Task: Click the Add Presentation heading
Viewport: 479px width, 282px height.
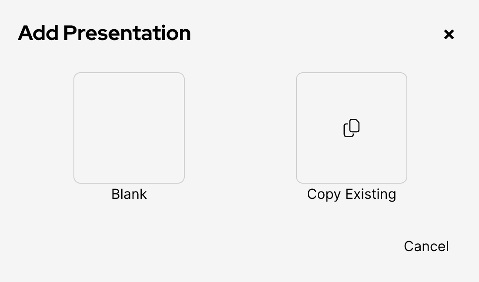Action: [104, 34]
